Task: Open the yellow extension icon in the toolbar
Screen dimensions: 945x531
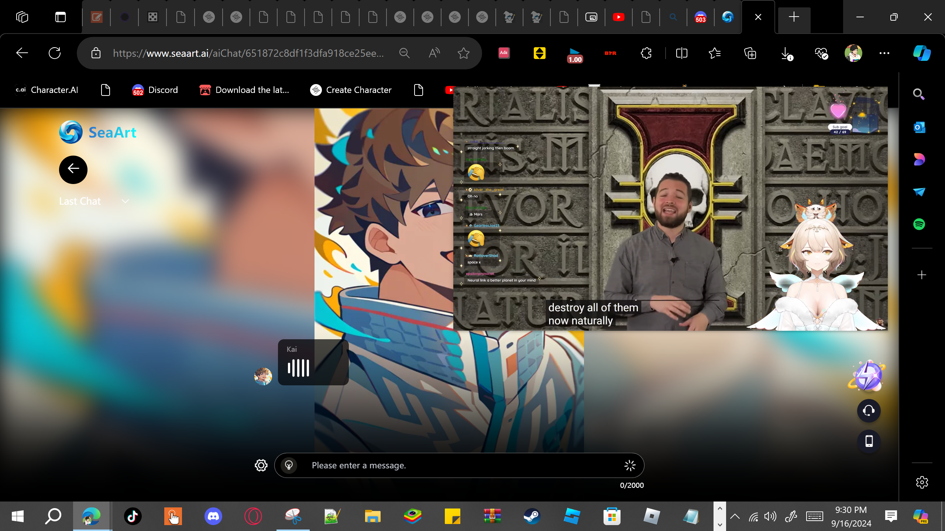Action: pyautogui.click(x=539, y=53)
